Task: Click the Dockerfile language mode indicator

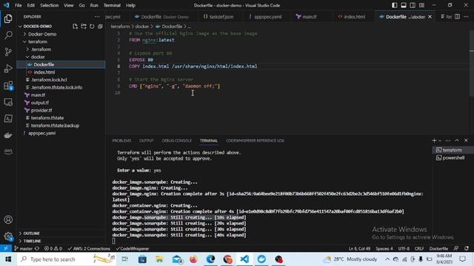Action: (438, 248)
